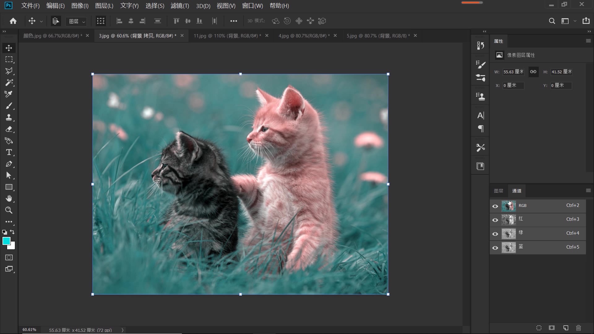Open the Move tool options dropdown
The width and height of the screenshot is (594, 334).
[x=41, y=21]
